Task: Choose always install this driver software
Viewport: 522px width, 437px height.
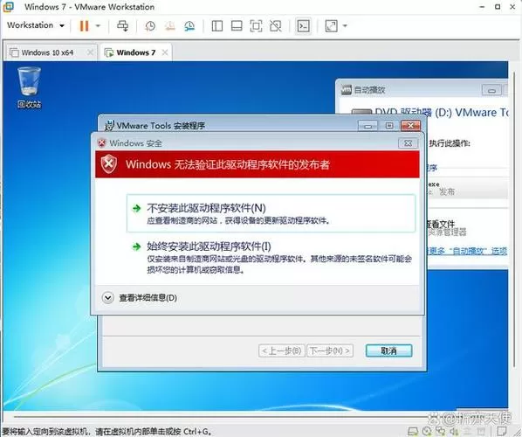Action: click(x=271, y=258)
